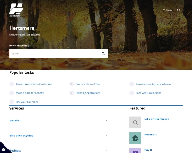Open Report It featured link

150,135
